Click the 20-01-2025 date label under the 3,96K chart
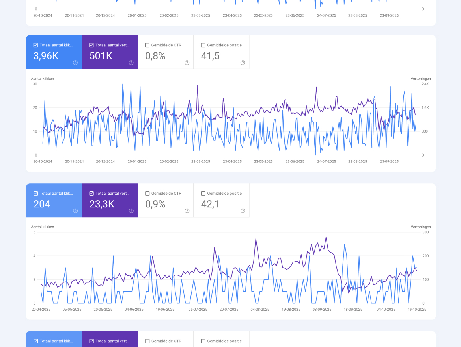 (x=137, y=162)
